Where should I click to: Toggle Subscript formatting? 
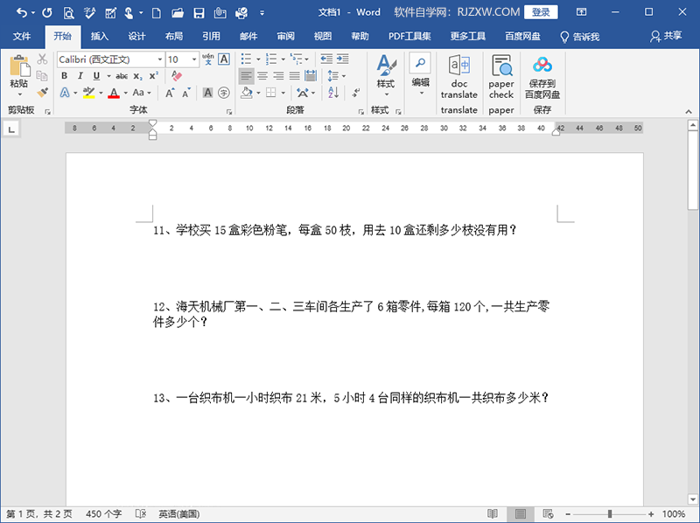coord(138,76)
